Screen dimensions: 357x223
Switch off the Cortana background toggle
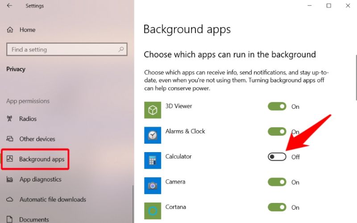pyautogui.click(x=277, y=207)
